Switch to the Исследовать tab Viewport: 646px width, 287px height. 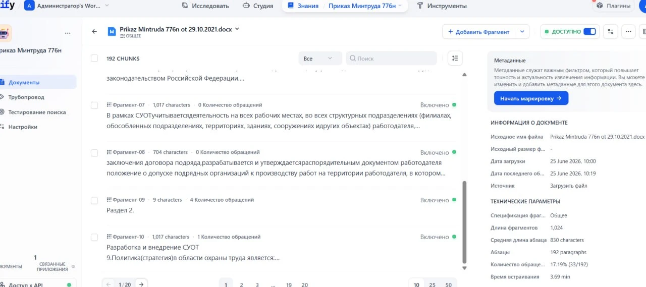[205, 6]
